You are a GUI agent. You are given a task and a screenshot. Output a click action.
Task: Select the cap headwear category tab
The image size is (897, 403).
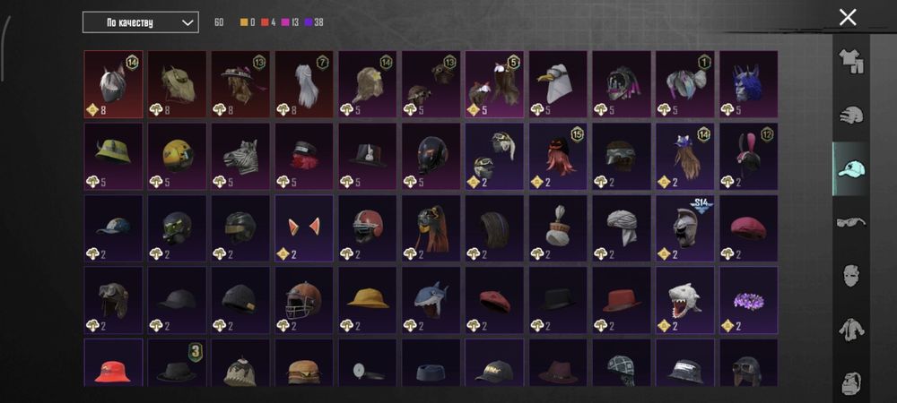pyautogui.click(x=851, y=168)
